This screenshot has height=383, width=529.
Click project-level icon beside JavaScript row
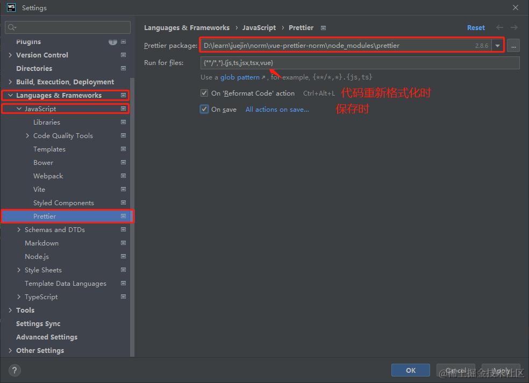pyautogui.click(x=124, y=109)
